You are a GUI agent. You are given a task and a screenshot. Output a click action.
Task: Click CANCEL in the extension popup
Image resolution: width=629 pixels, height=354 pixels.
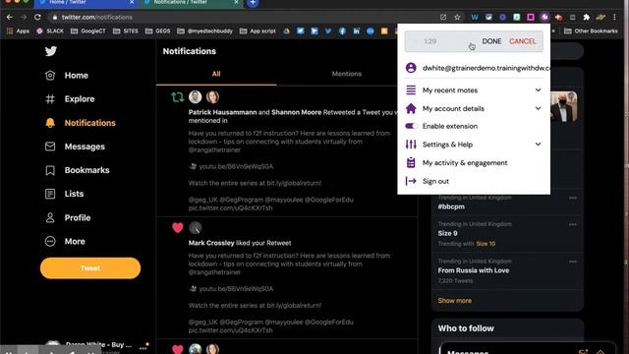(522, 41)
